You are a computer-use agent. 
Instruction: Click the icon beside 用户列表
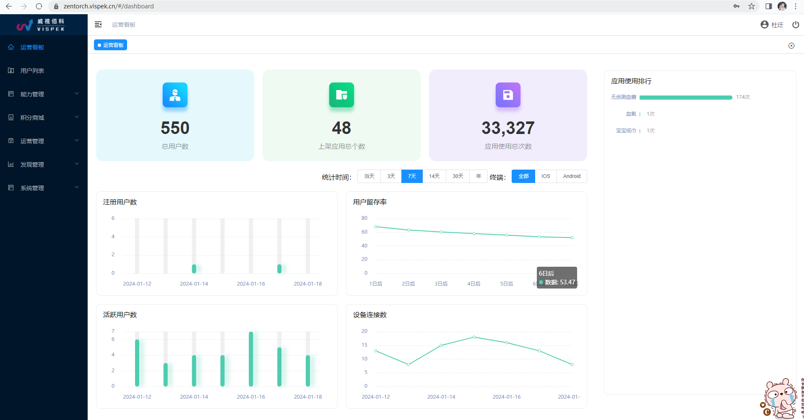(11, 70)
